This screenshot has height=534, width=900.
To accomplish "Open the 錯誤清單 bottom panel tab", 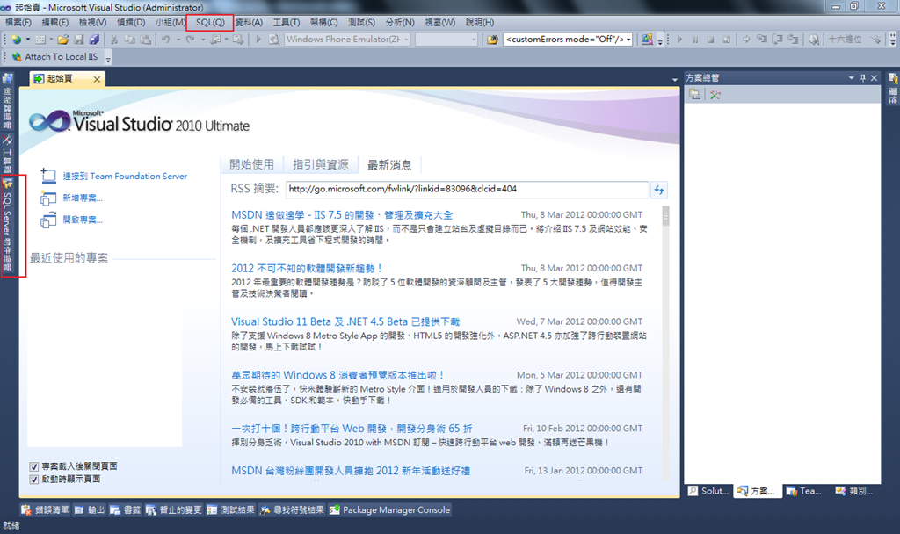I will (x=45, y=510).
